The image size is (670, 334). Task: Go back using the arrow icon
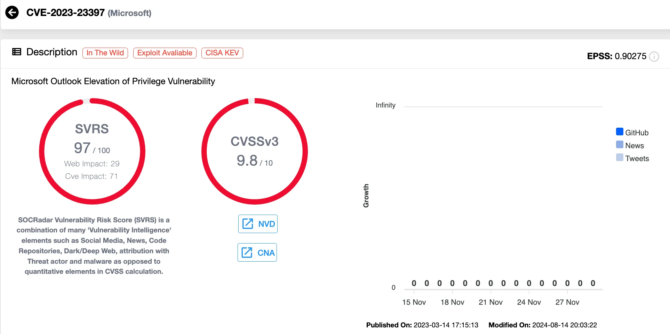[x=12, y=13]
